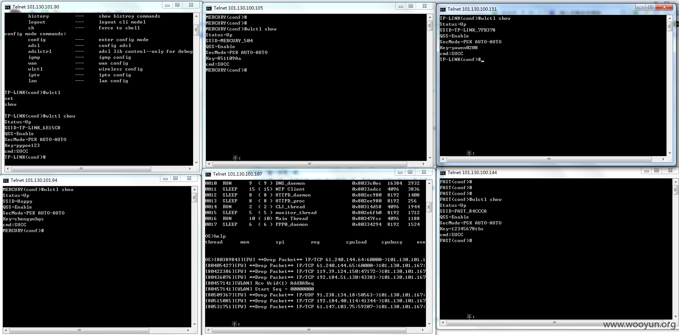Image resolution: width=679 pixels, height=335 pixels.
Task: Click scroll-down arrow in Telnet 101.130.101.94
Action: pos(195,324)
